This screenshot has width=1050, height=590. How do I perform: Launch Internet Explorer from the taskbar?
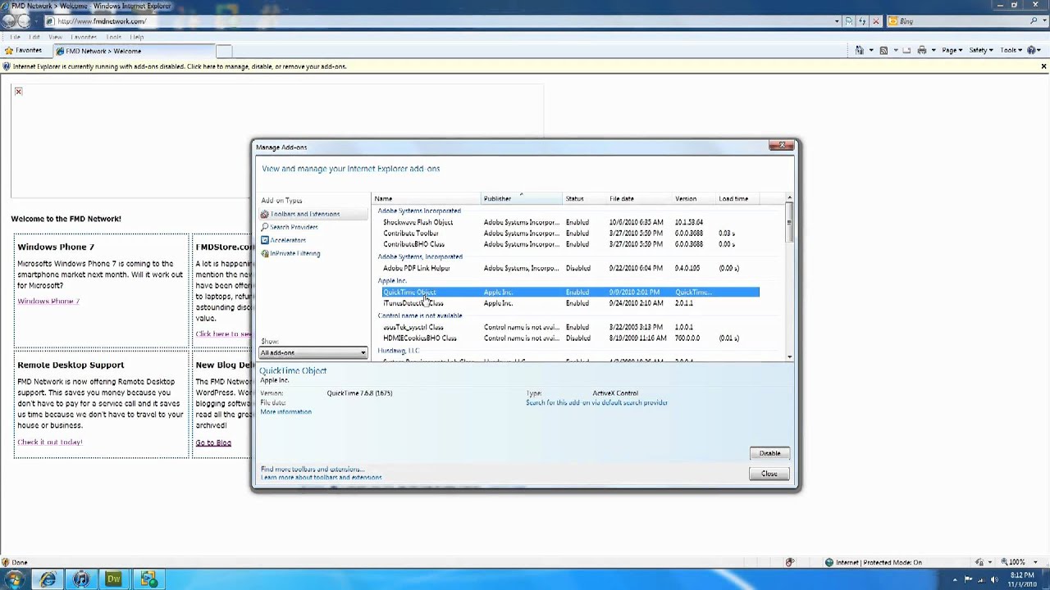click(x=48, y=579)
